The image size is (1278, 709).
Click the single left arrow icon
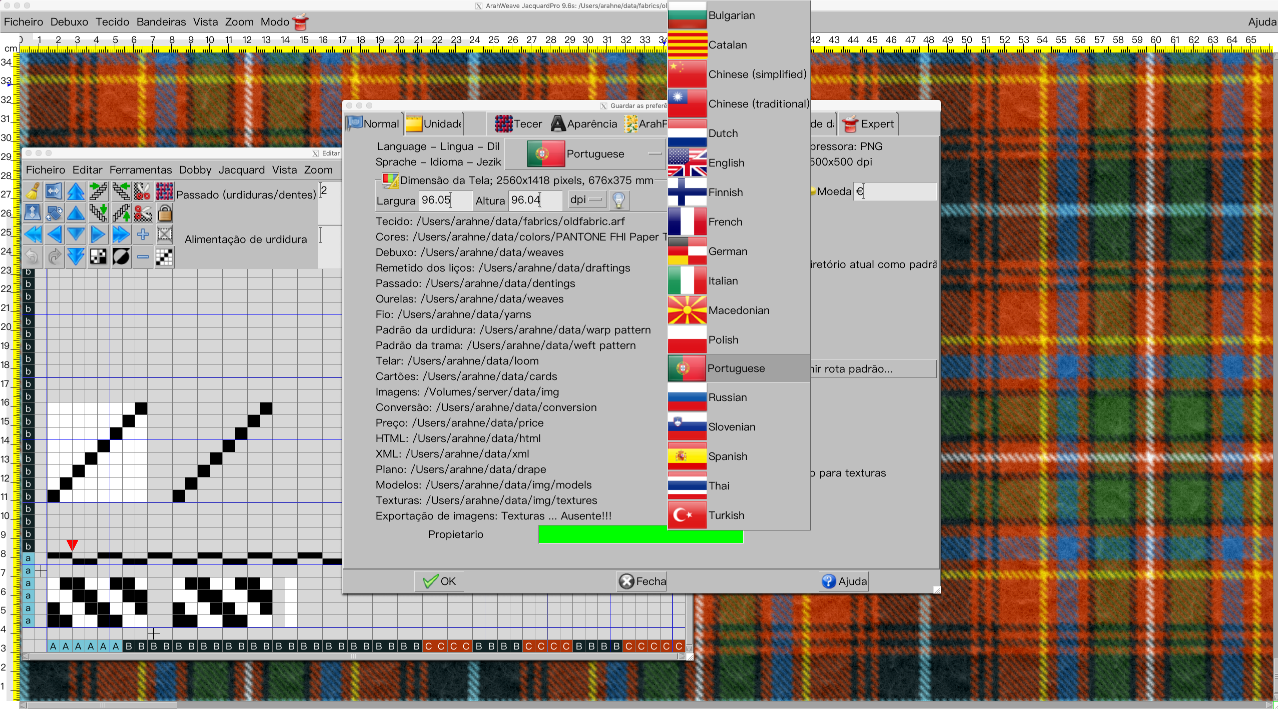(x=54, y=234)
